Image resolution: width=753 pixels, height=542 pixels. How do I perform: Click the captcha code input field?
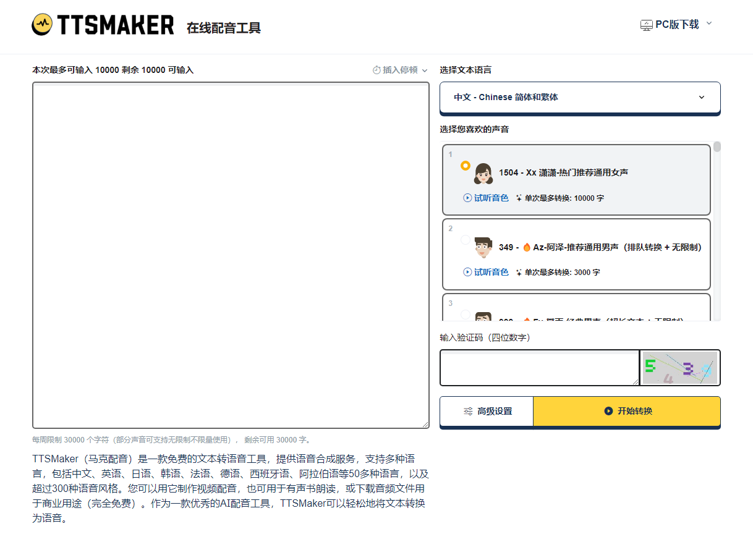[x=539, y=368]
